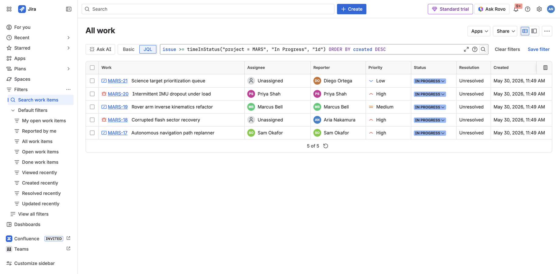Click Priya Shah assignee avatar

(x=251, y=94)
